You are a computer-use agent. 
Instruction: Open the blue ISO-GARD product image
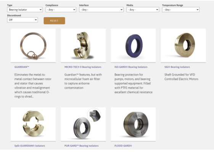133,45
